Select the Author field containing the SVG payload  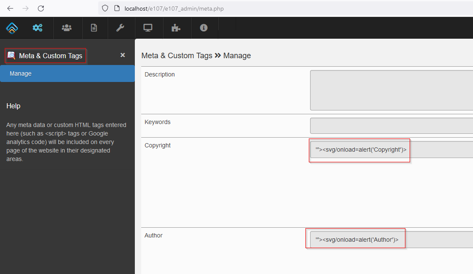tap(356, 239)
